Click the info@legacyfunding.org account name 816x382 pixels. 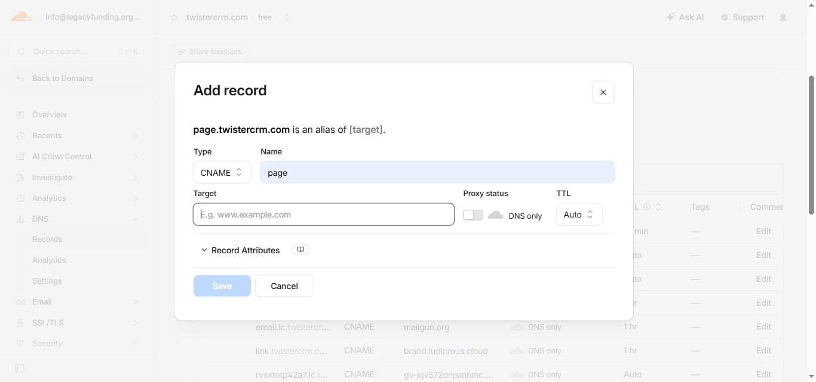tap(93, 17)
